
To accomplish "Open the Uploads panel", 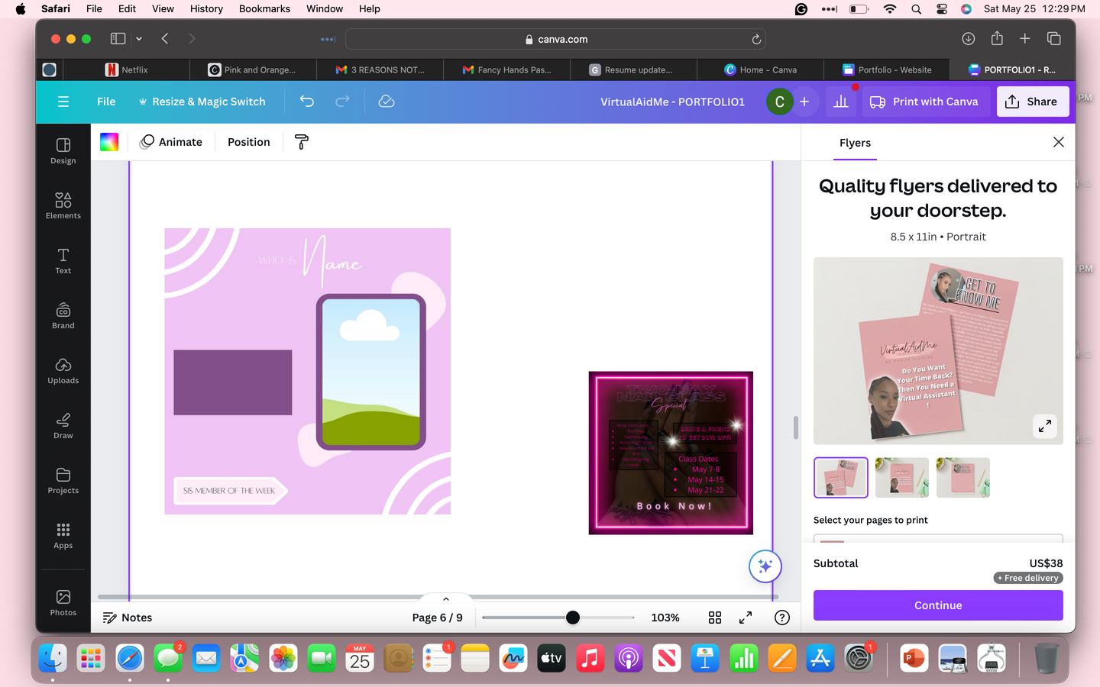I will (63, 370).
